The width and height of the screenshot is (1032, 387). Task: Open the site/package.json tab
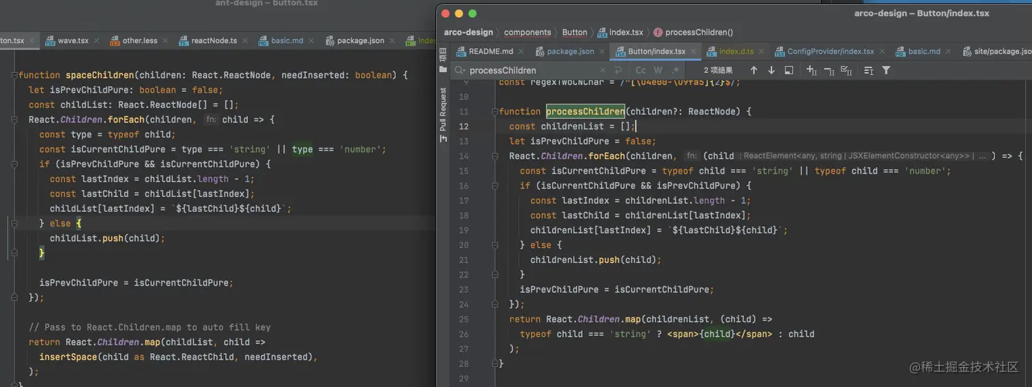(997, 51)
